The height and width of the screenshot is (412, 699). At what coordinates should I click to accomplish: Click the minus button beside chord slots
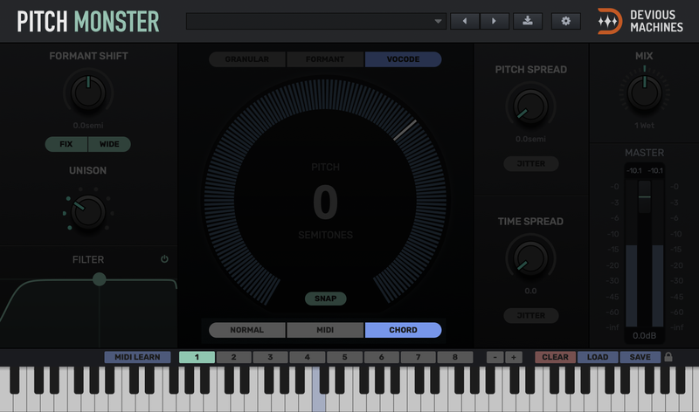tap(495, 357)
